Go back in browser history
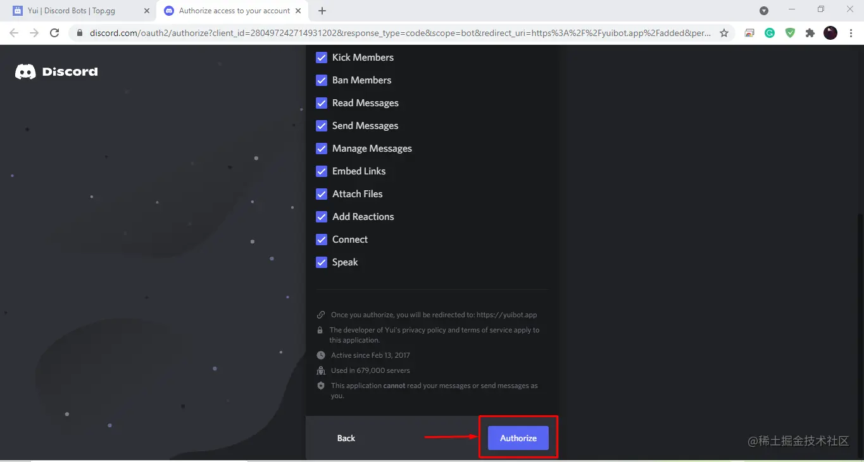 (14, 33)
